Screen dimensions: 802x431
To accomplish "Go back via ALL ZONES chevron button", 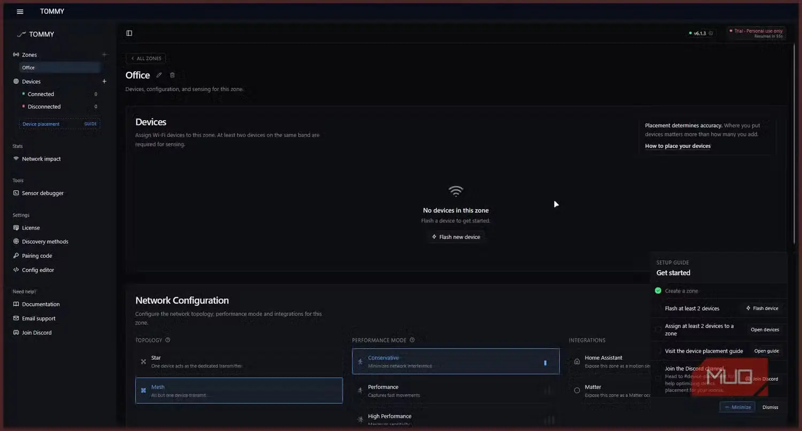I will point(146,58).
